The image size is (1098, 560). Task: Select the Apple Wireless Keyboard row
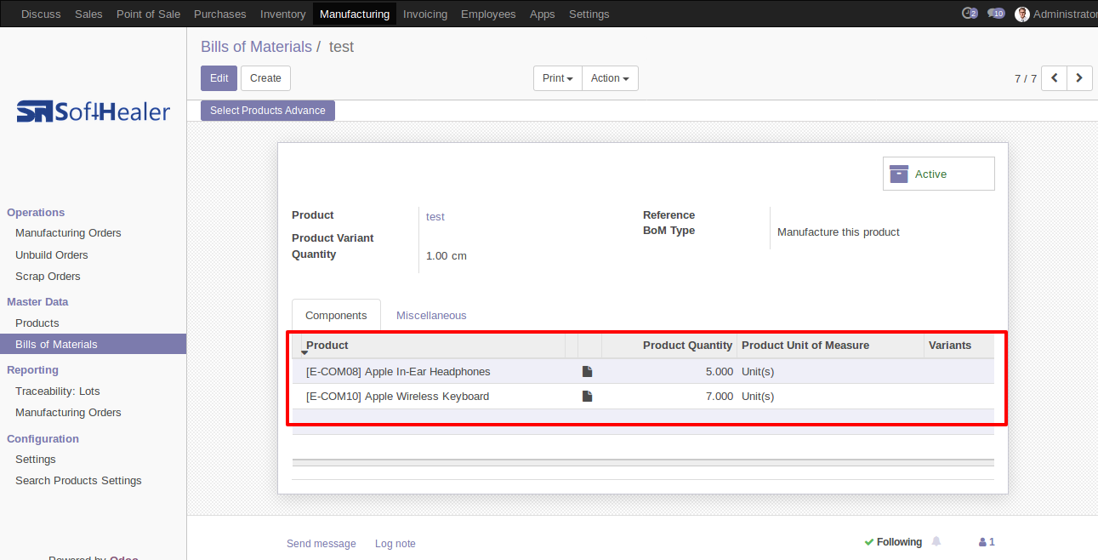[x=643, y=396]
